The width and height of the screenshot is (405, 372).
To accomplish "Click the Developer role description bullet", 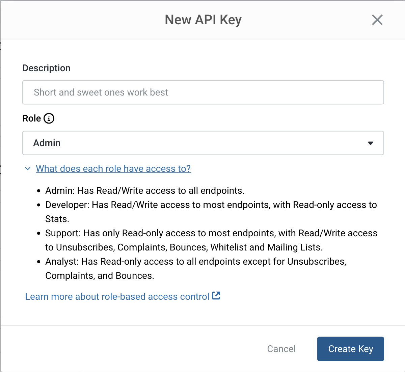I will click(x=211, y=205).
